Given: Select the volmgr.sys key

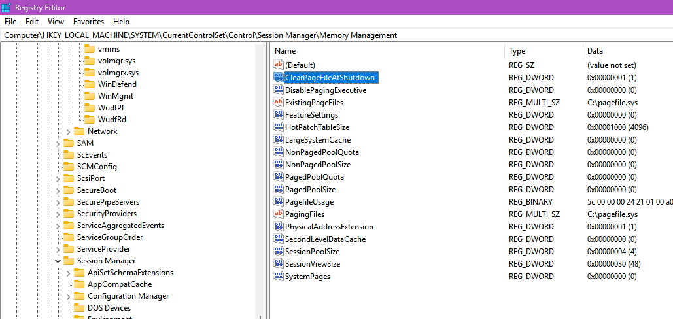Looking at the screenshot, I should point(116,60).
